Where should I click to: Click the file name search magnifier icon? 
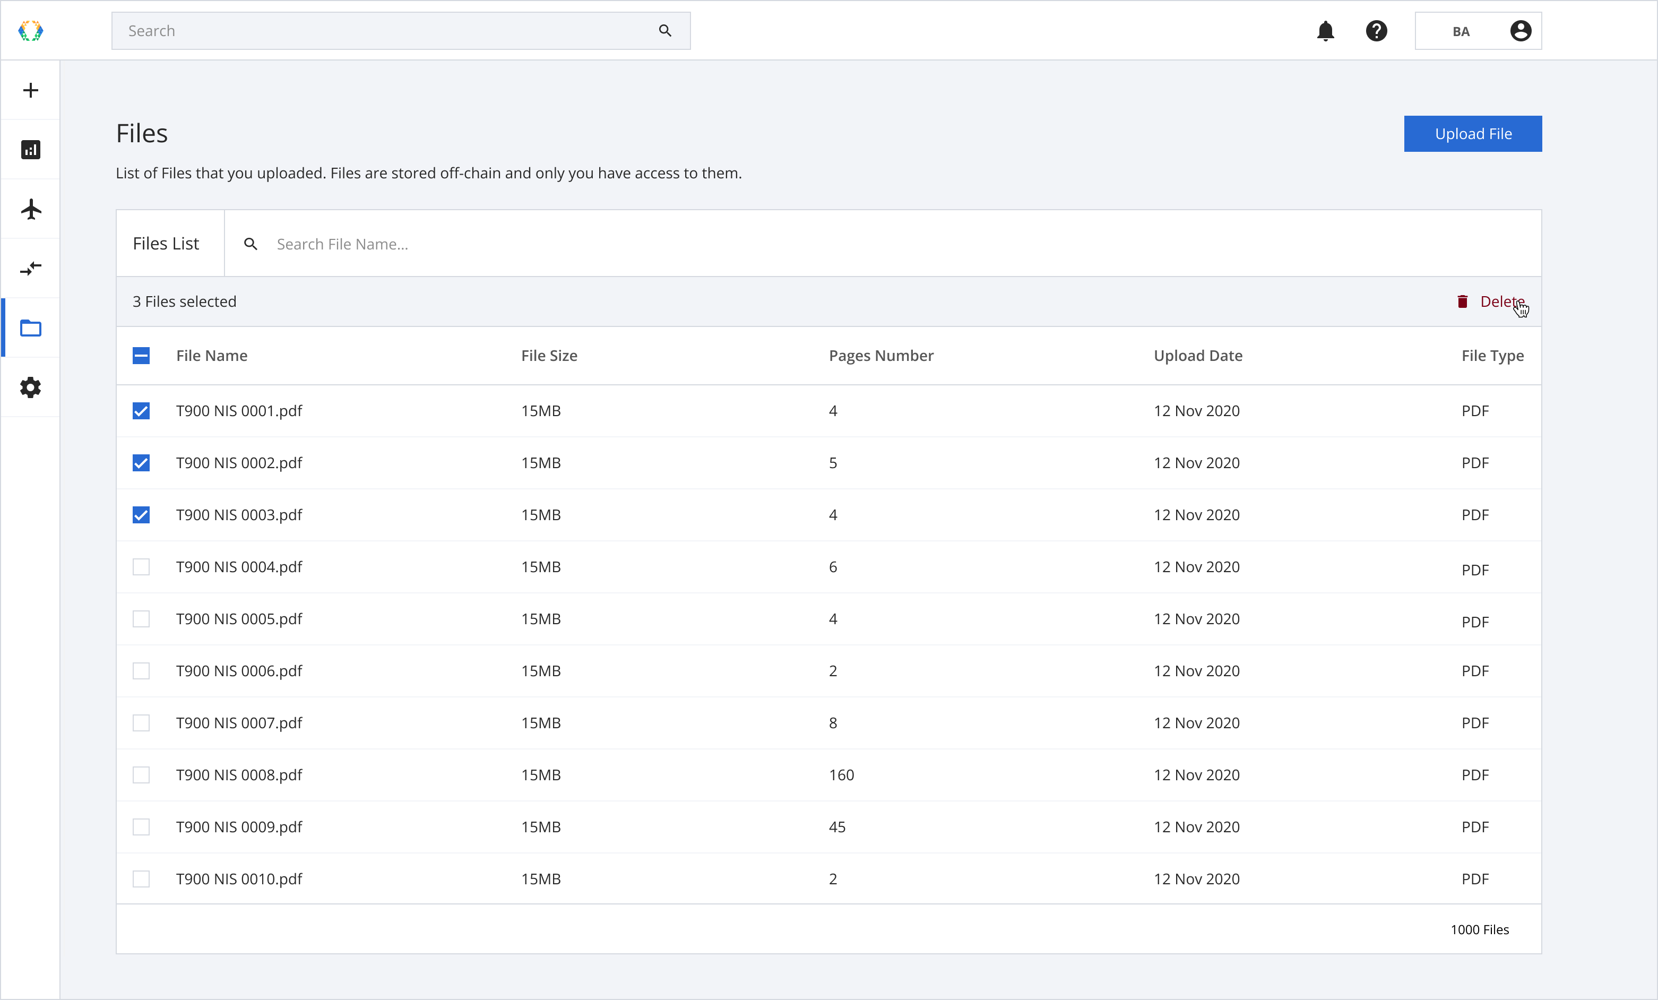pos(251,244)
